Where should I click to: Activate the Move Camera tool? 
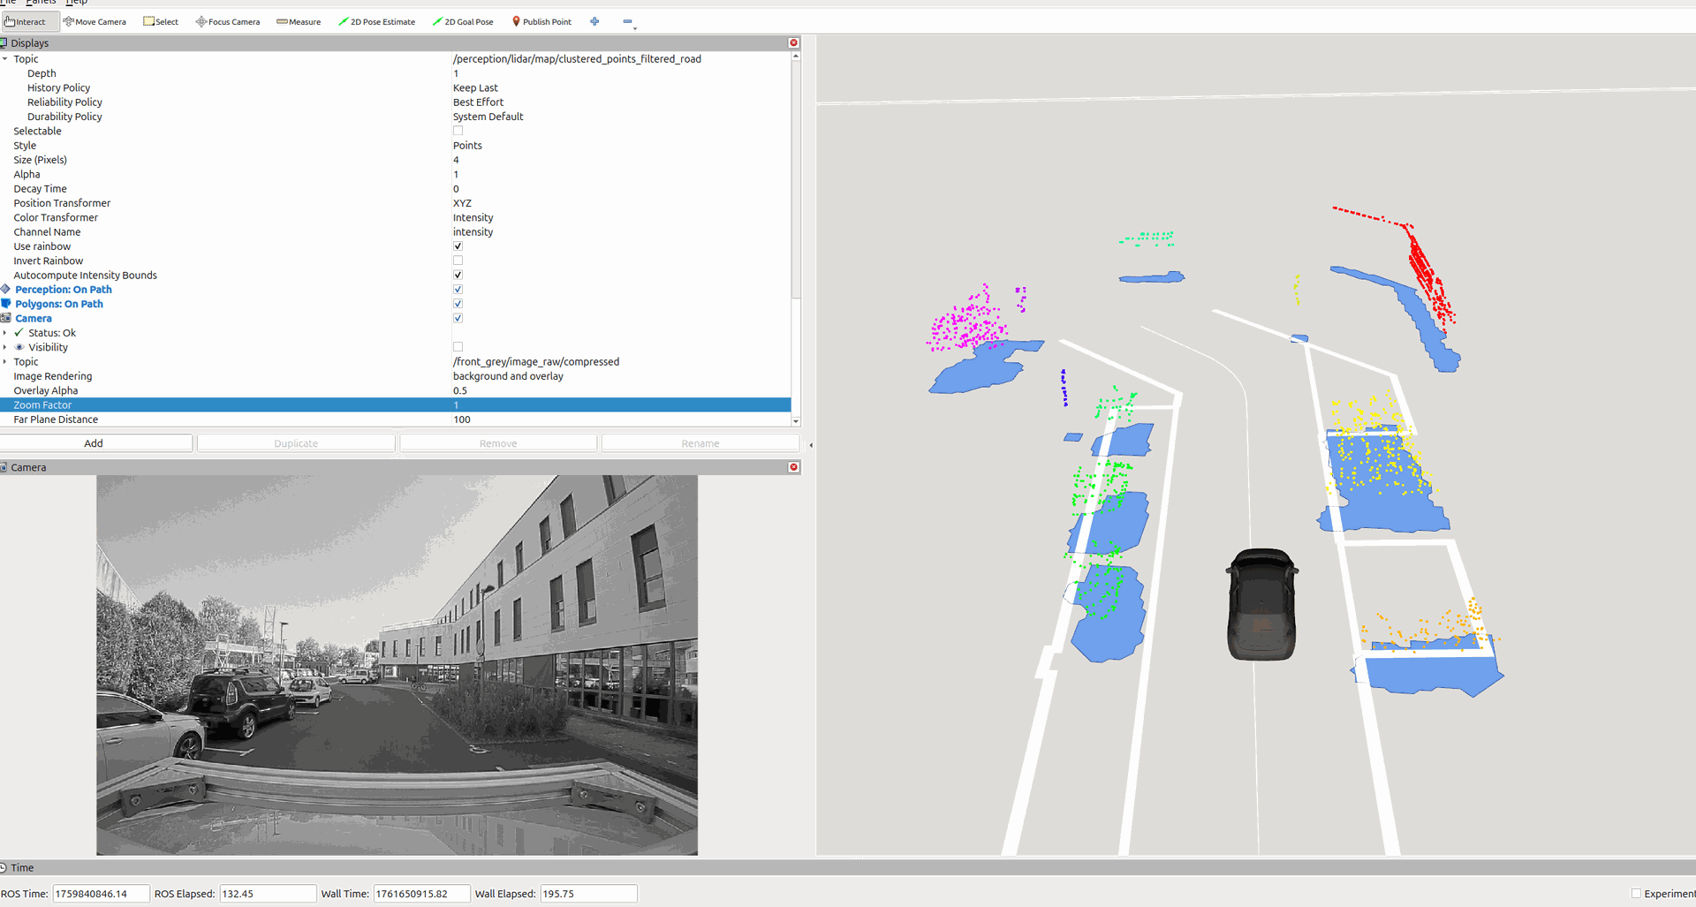point(95,22)
